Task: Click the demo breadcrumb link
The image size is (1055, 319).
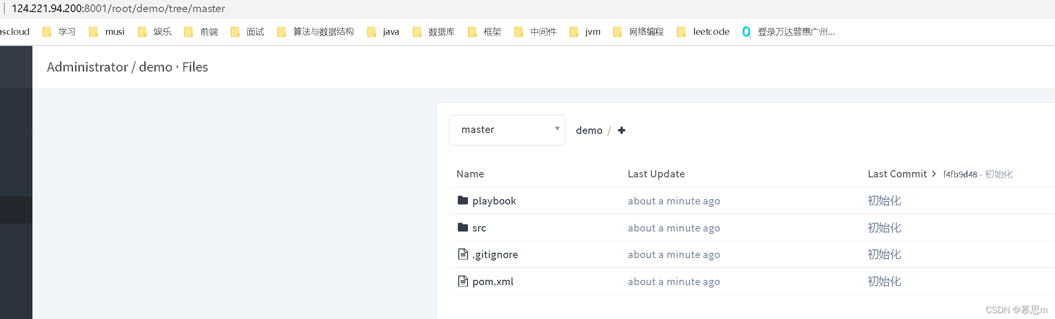Action: (589, 130)
